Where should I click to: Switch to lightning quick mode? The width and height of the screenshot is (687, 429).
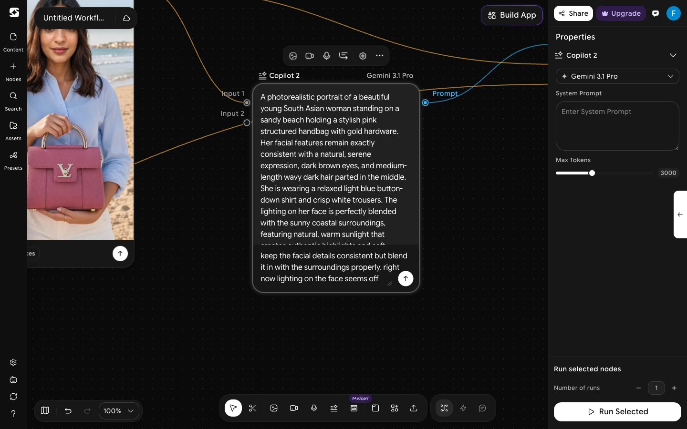pos(463,408)
